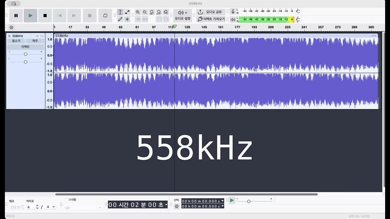
Task: Fit project to width zoom icon
Action: (x=159, y=12)
